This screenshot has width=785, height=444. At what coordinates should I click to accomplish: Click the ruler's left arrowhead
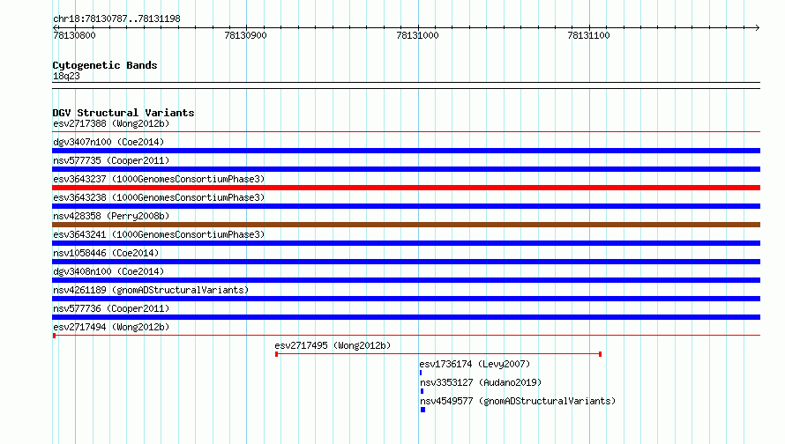55,27
